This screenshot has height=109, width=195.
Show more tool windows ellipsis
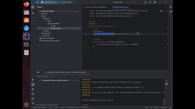33,18
